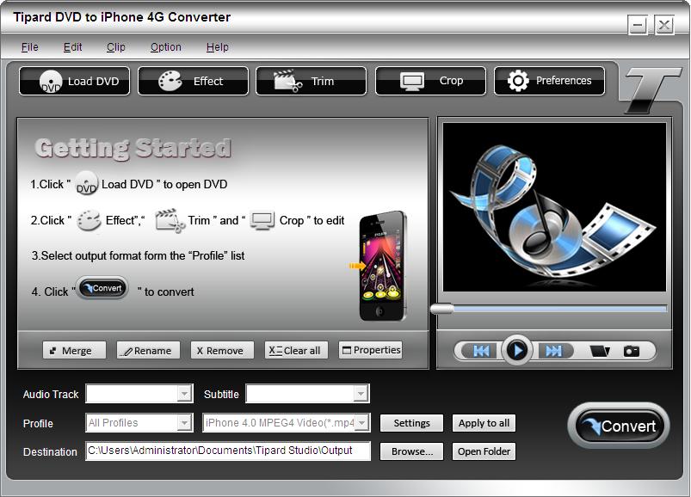Open the Crop tool in toolbar
Image resolution: width=691 pixels, height=497 pixels.
(x=429, y=81)
